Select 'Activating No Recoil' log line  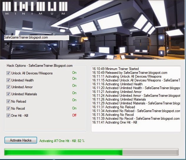(113, 115)
